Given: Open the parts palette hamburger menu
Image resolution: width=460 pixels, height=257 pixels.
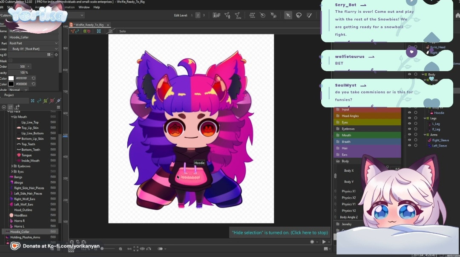Looking at the screenshot, I should 58,107.
